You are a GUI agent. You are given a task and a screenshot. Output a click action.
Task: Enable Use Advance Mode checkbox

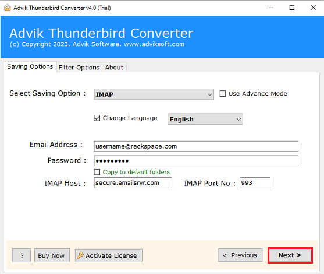(x=223, y=94)
